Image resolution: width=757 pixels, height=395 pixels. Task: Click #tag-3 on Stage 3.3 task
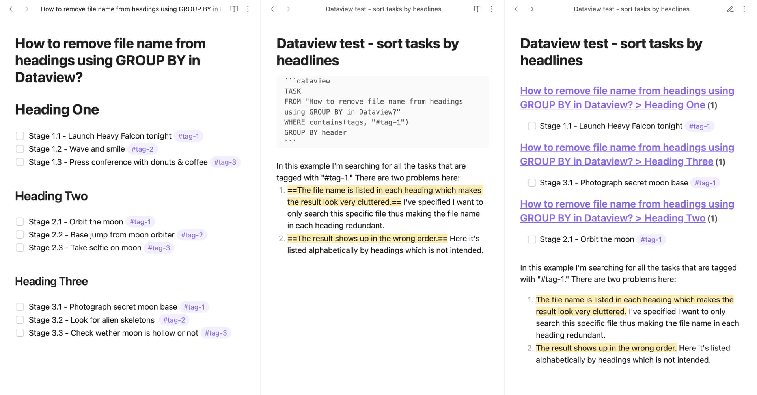click(x=216, y=333)
